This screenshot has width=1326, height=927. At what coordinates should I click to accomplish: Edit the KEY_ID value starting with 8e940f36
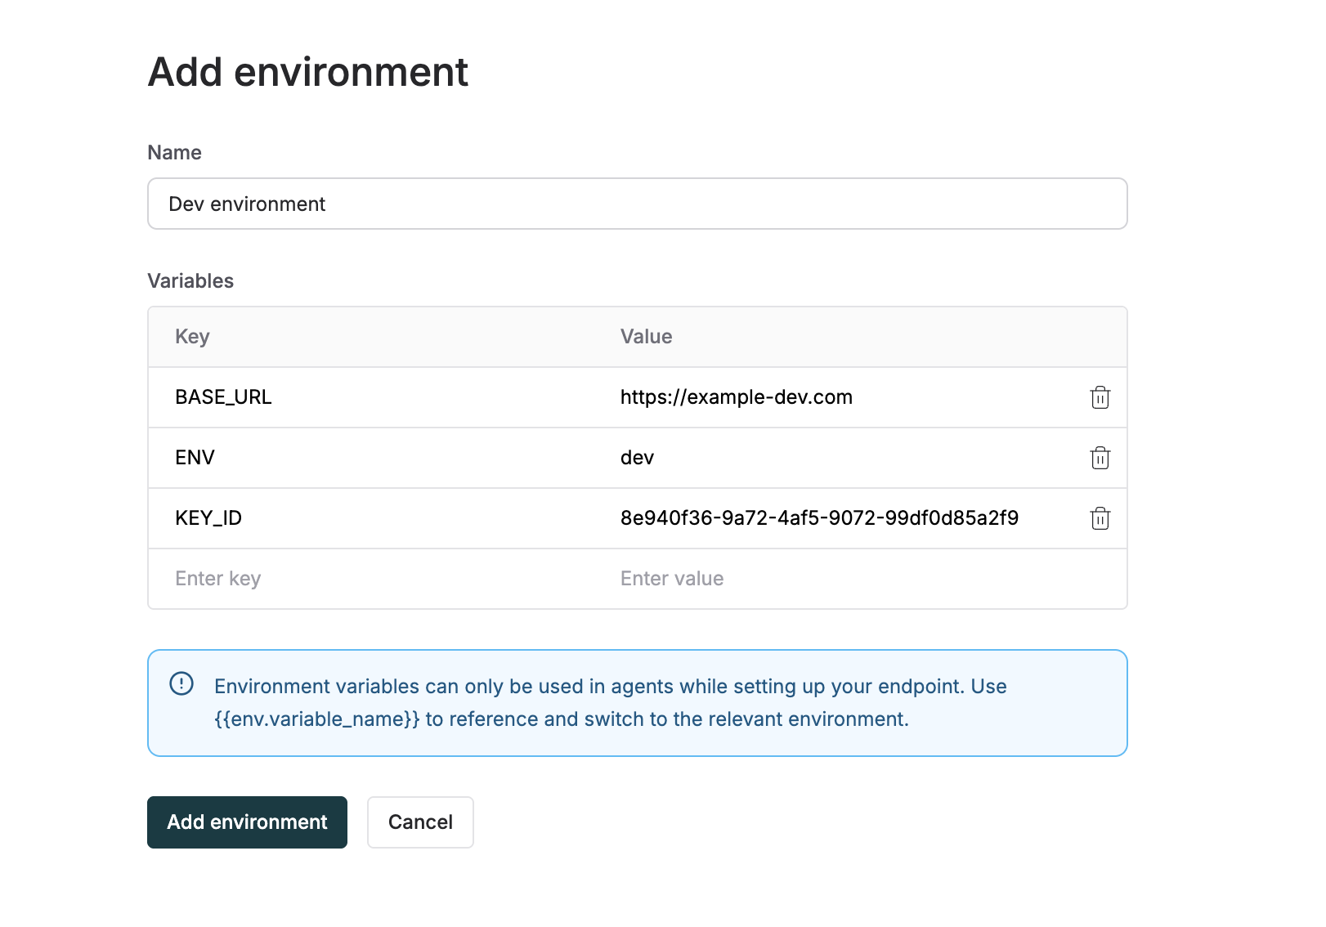click(819, 518)
